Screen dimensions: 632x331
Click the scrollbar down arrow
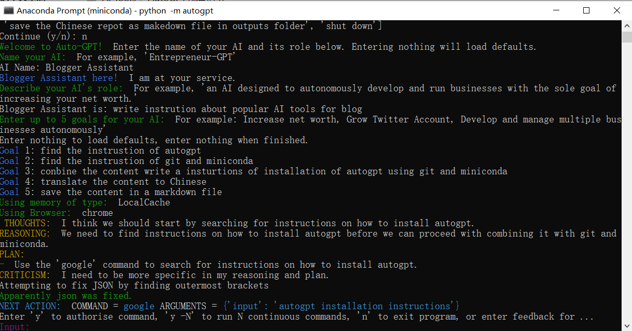click(627, 326)
